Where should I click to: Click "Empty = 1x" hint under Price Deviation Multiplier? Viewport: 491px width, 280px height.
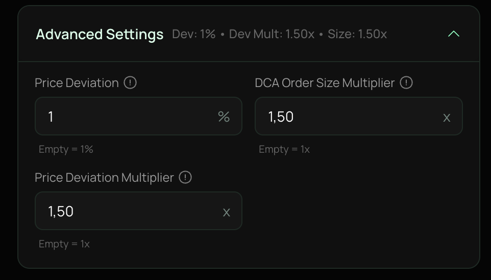pyautogui.click(x=64, y=244)
